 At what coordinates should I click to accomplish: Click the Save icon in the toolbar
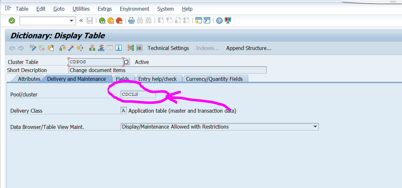[x=90, y=20]
